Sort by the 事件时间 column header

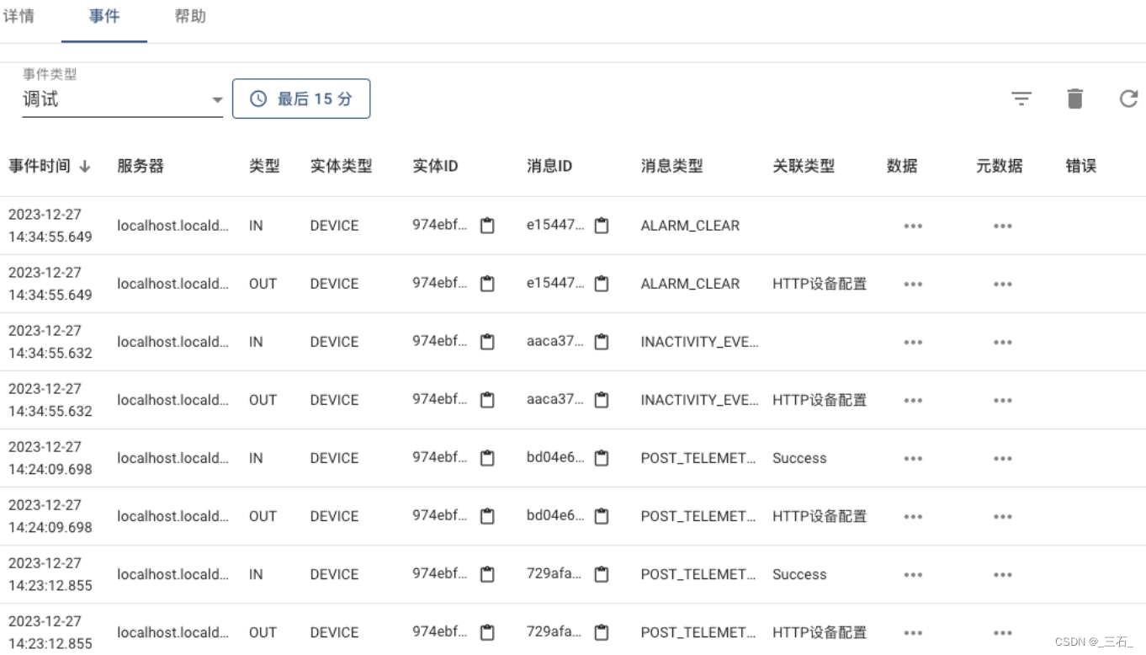[40, 166]
